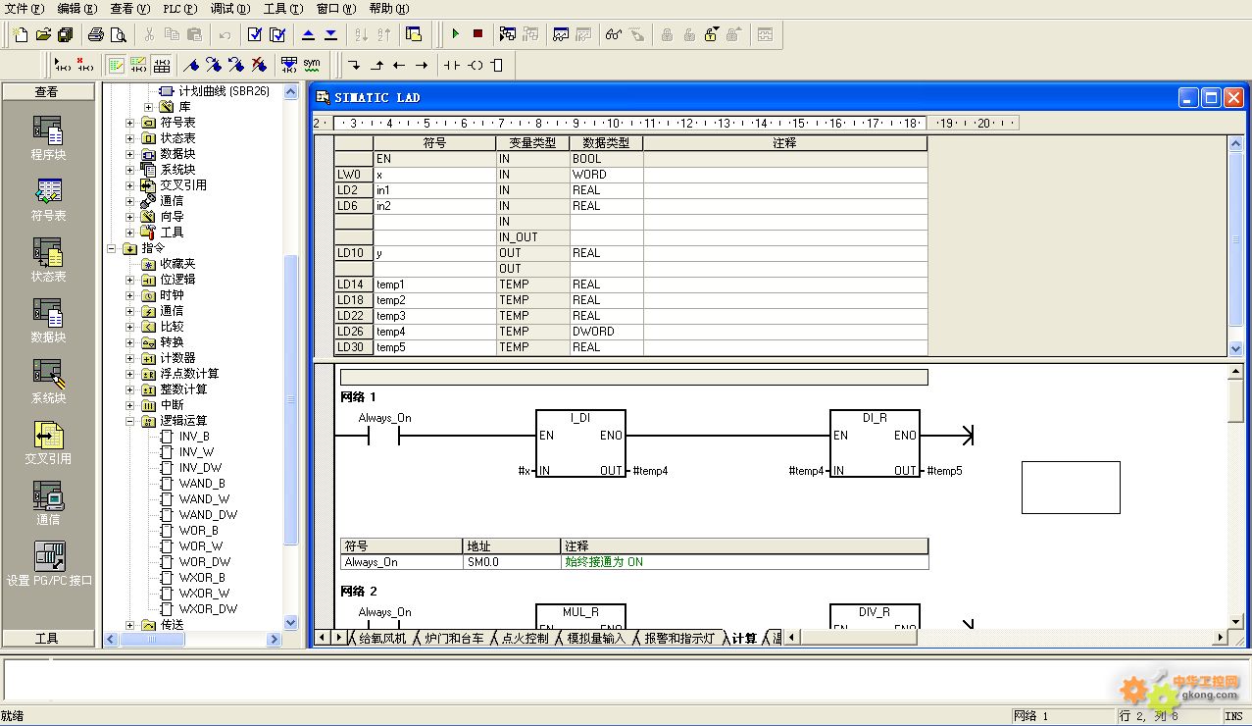Viewport: 1252px width, 726px height.
Task: Expand the 浮点数计算 instruction folder
Action: (x=130, y=374)
